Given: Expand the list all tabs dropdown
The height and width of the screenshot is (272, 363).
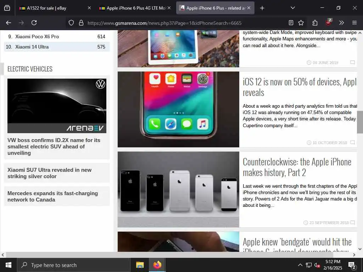Looking at the screenshot, I should pos(292,8).
